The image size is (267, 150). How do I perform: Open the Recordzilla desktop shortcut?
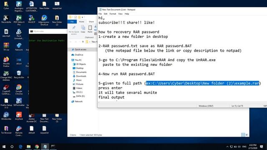pyautogui.click(x=6, y=19)
